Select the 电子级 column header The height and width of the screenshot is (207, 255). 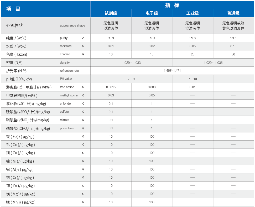click(x=152, y=13)
